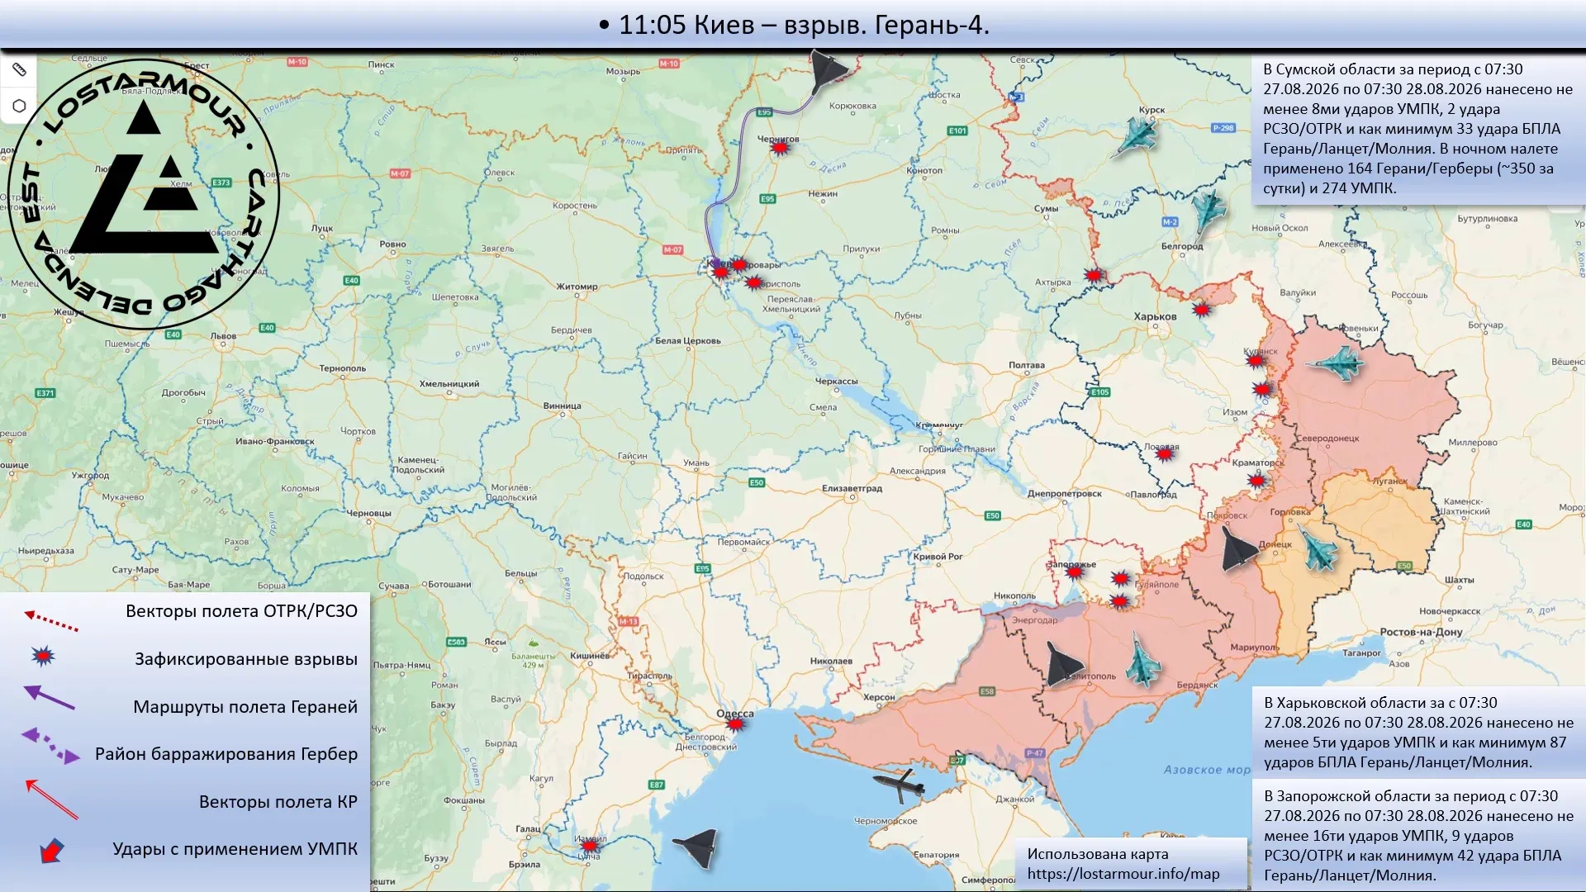Click the 'В Харьковской области' report text box
This screenshot has width=1586, height=892.
[x=1419, y=733]
